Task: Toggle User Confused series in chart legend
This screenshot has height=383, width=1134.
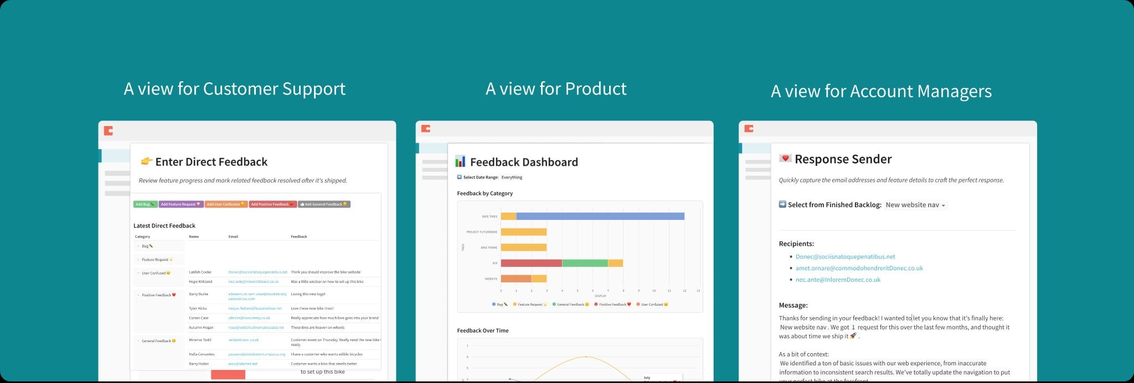Action: tap(652, 305)
